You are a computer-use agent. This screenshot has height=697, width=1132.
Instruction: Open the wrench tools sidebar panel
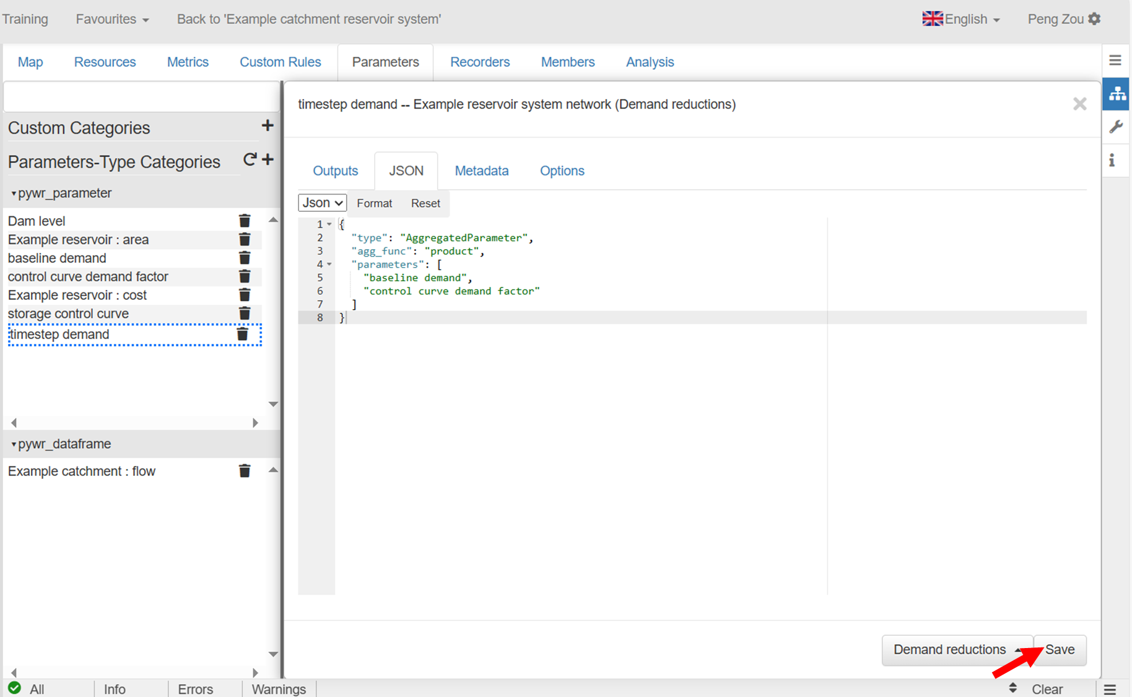coord(1116,127)
